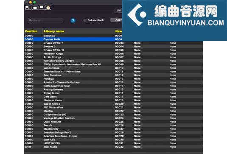Click new position value 00009
The height and width of the screenshot is (154, 227).
tap(119, 64)
